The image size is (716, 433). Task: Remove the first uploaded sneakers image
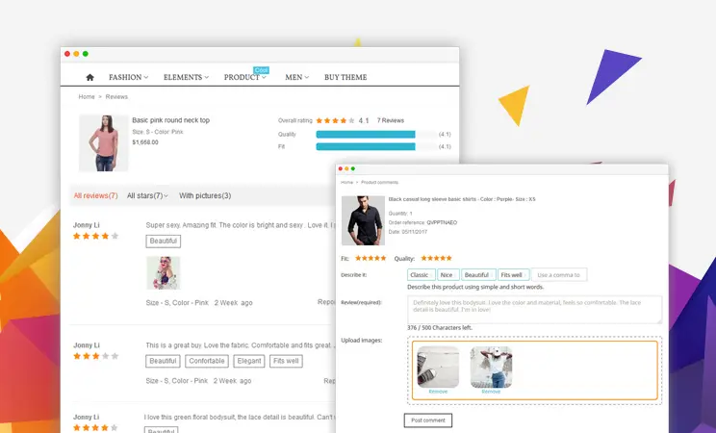coord(438,392)
